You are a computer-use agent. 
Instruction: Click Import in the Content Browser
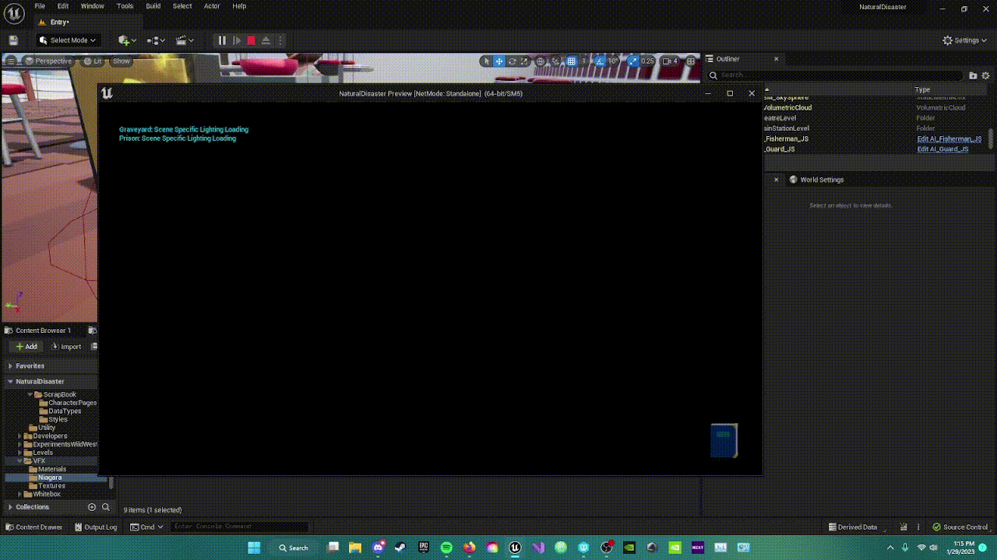[66, 347]
